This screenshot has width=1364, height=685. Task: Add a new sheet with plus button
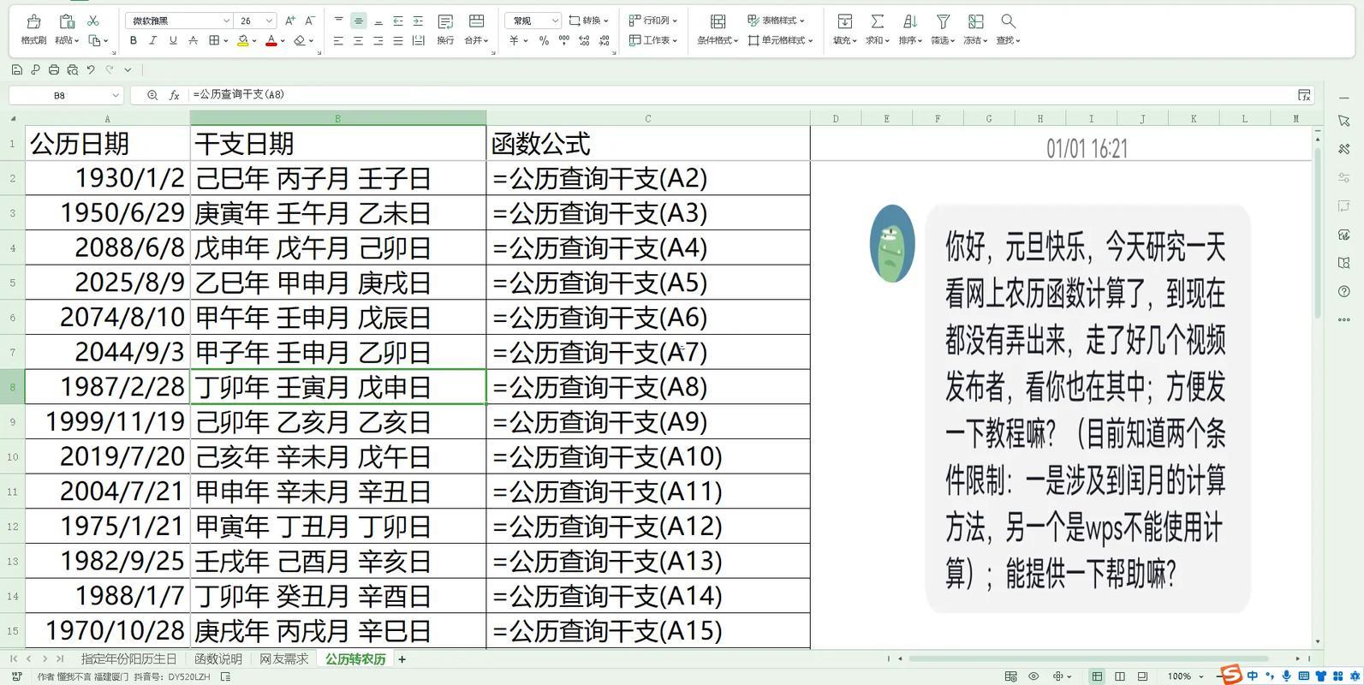[402, 658]
